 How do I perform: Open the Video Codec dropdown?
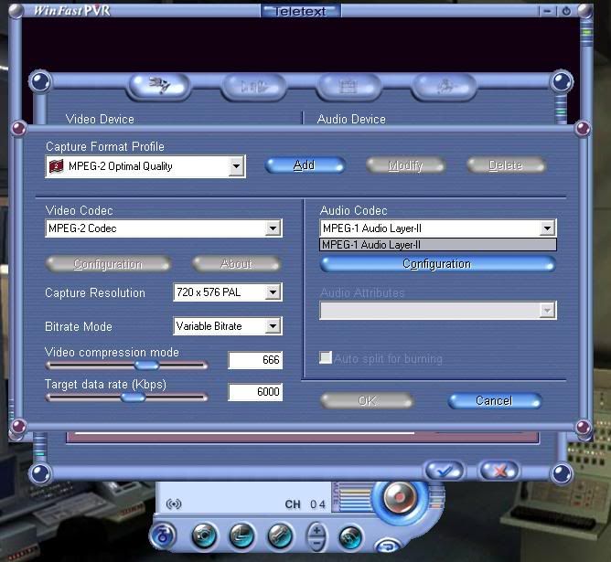273,228
